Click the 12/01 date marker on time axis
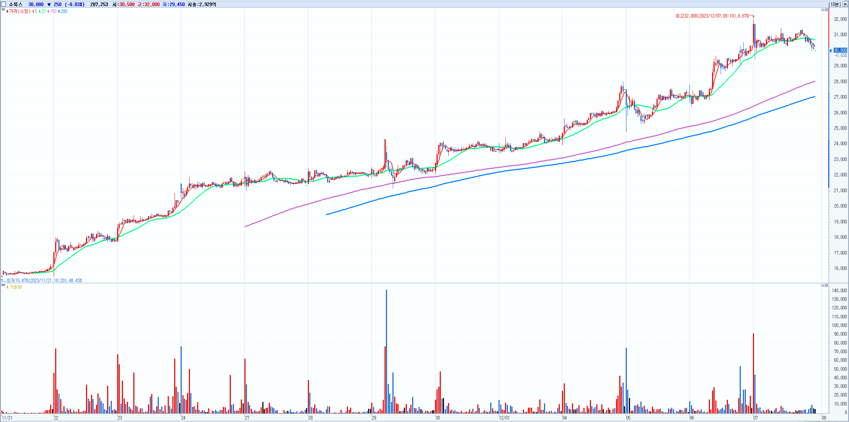The height and width of the screenshot is (422, 849). click(504, 418)
